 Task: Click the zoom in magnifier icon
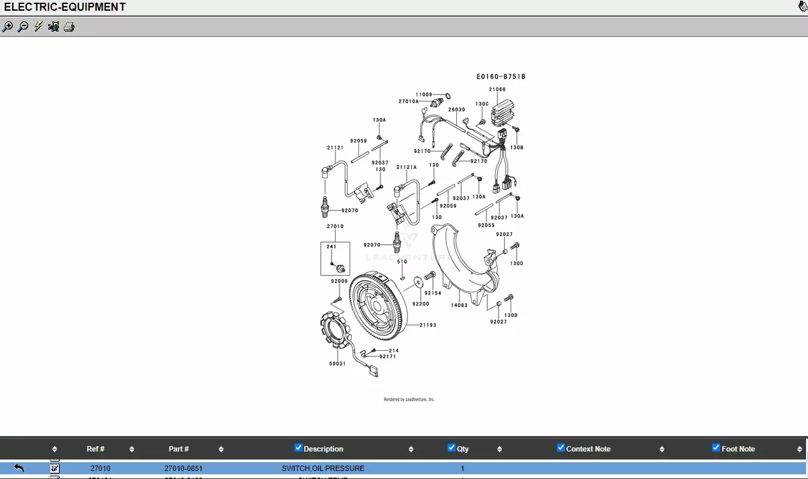pos(7,27)
